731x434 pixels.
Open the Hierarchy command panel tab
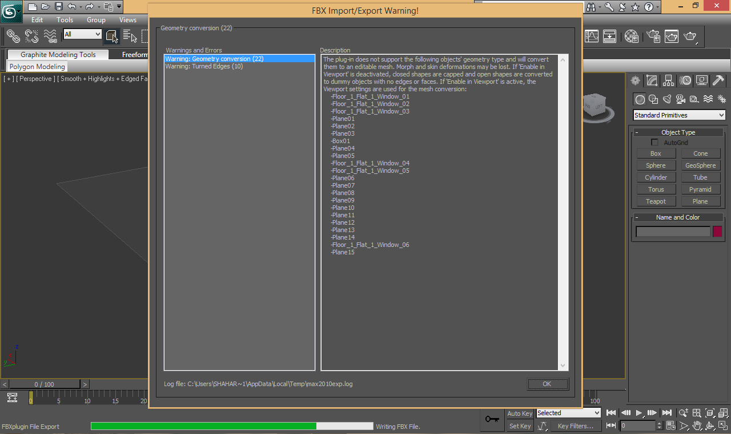669,80
